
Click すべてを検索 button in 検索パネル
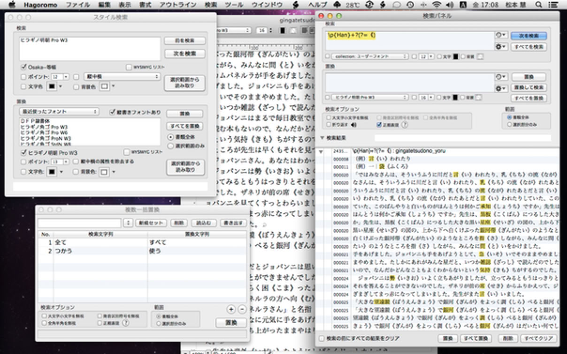pyautogui.click(x=529, y=46)
